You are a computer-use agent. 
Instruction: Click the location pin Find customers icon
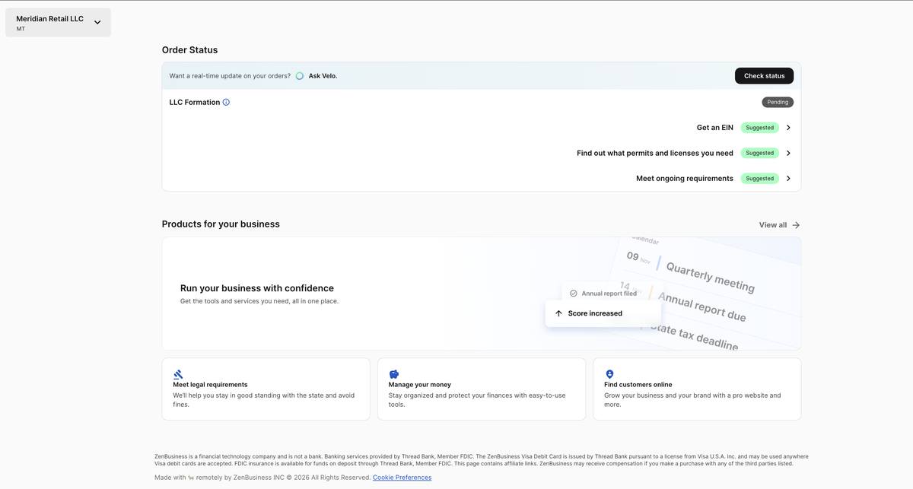coord(609,374)
